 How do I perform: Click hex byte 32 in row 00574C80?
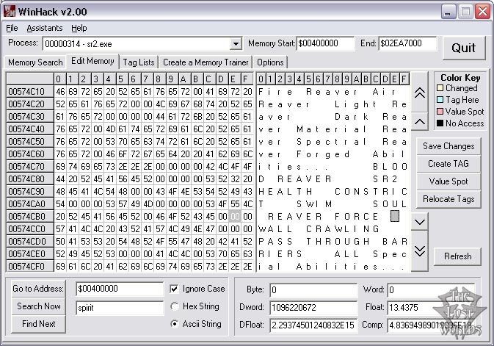[235, 179]
